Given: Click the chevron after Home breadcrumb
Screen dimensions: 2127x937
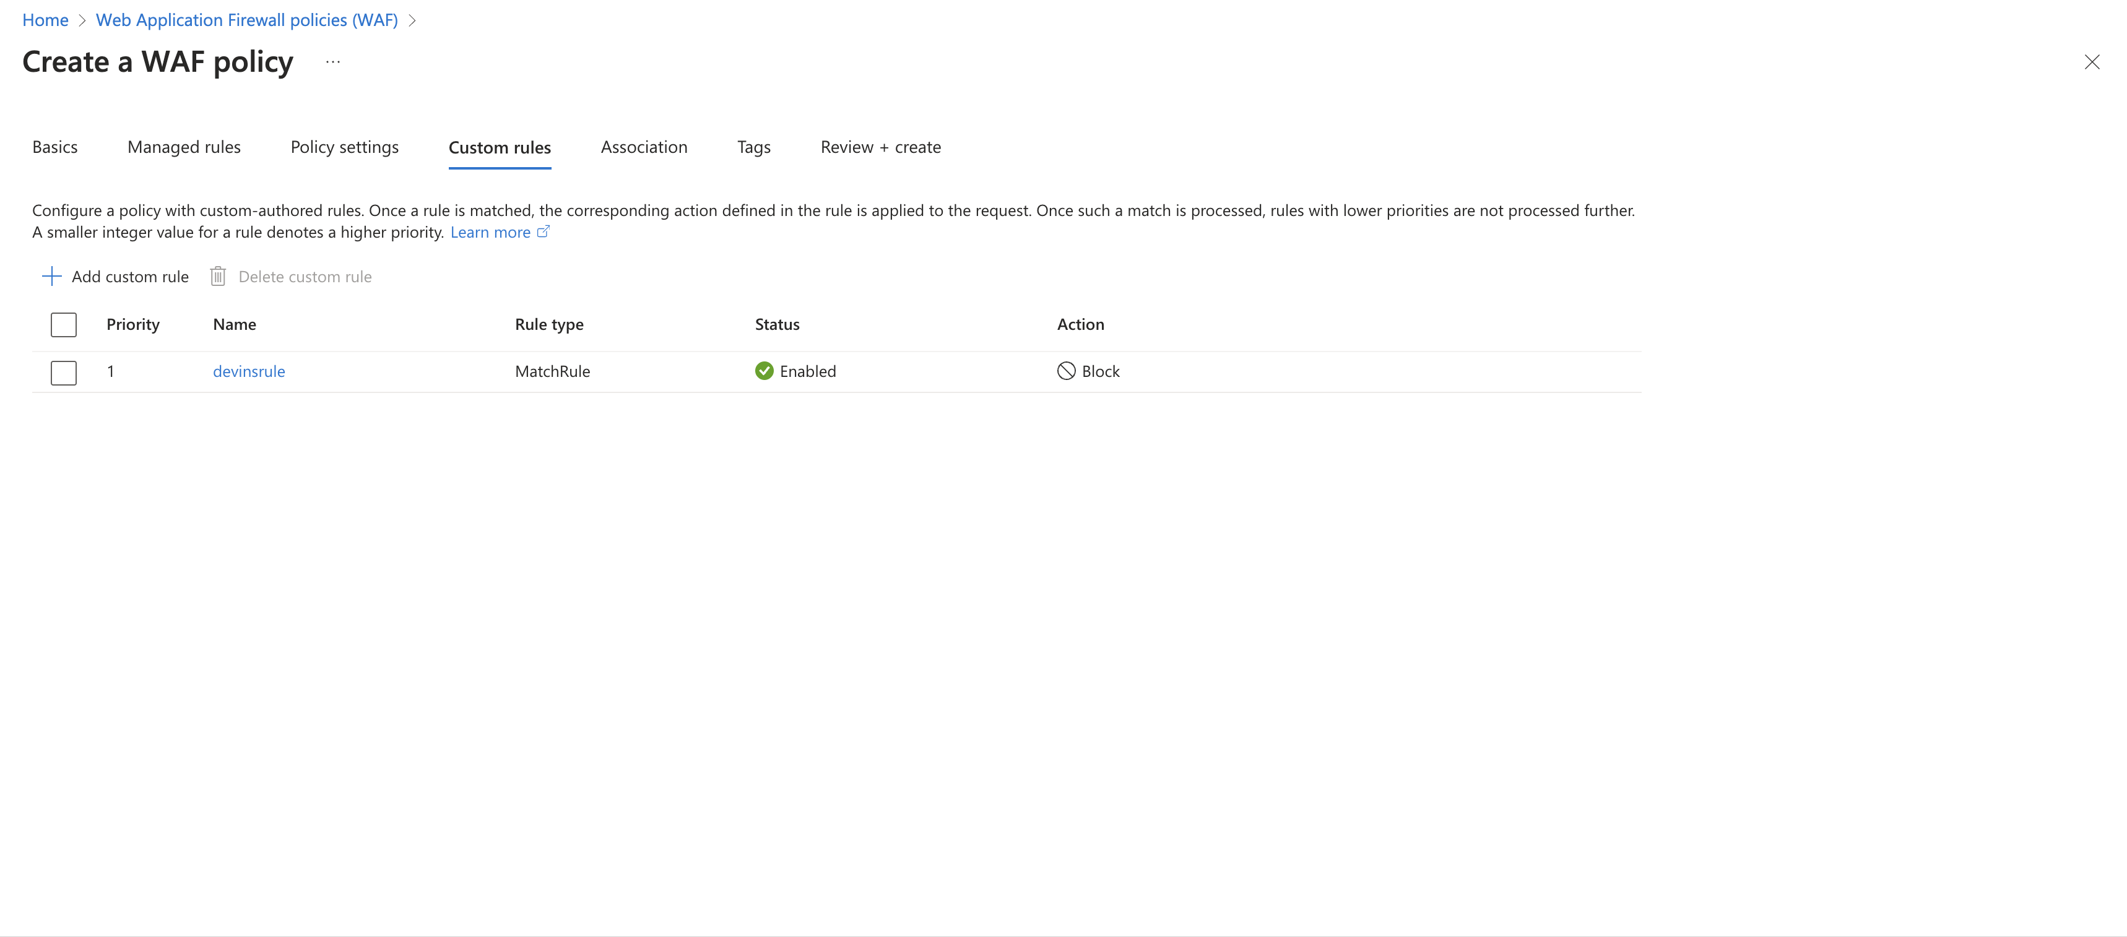Looking at the screenshot, I should (82, 20).
